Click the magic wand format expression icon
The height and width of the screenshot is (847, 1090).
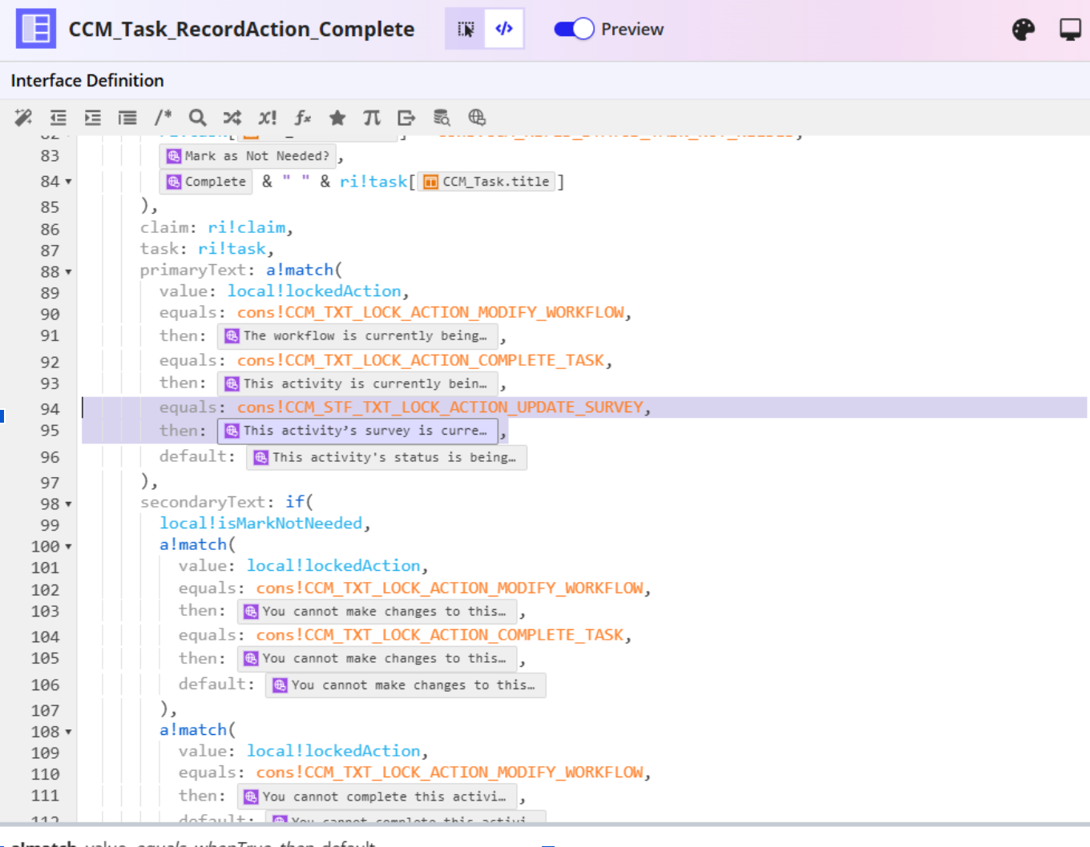tap(23, 118)
